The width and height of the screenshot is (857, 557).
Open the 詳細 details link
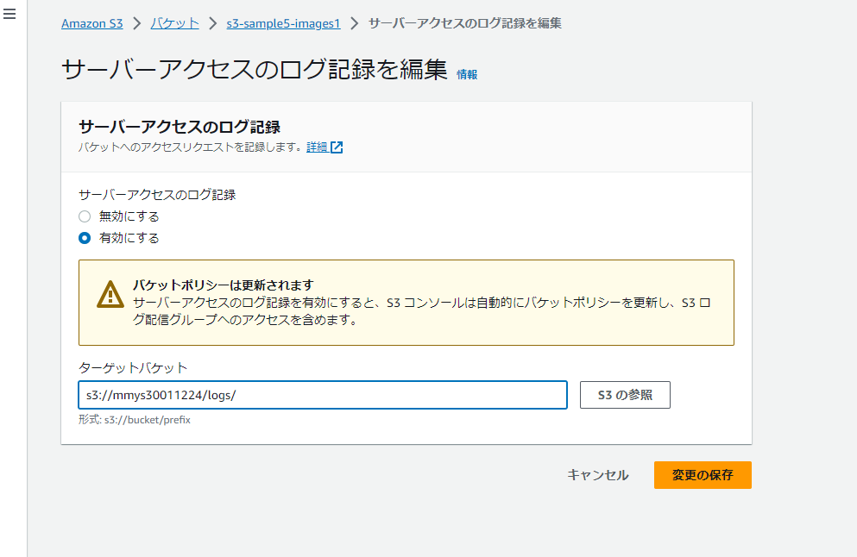[x=317, y=147]
